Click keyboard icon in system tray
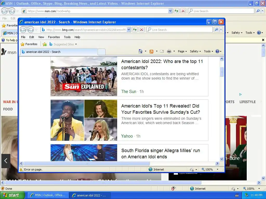 (237, 195)
